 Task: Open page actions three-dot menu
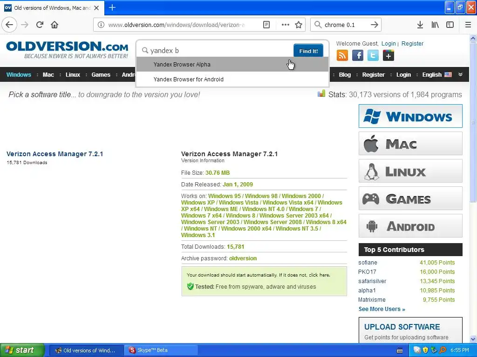(x=286, y=25)
